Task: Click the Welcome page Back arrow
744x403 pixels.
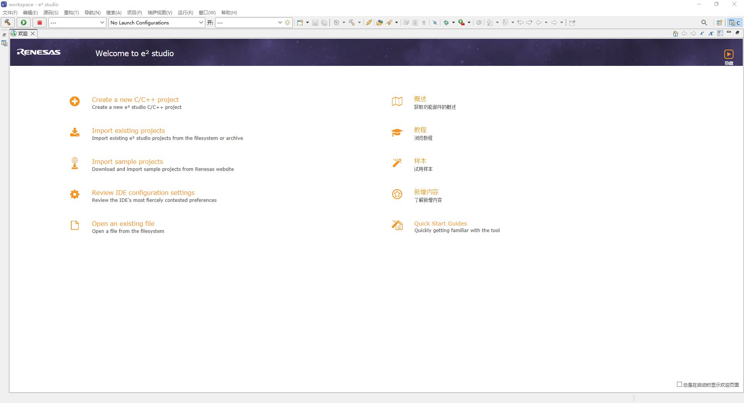Action: [x=684, y=33]
